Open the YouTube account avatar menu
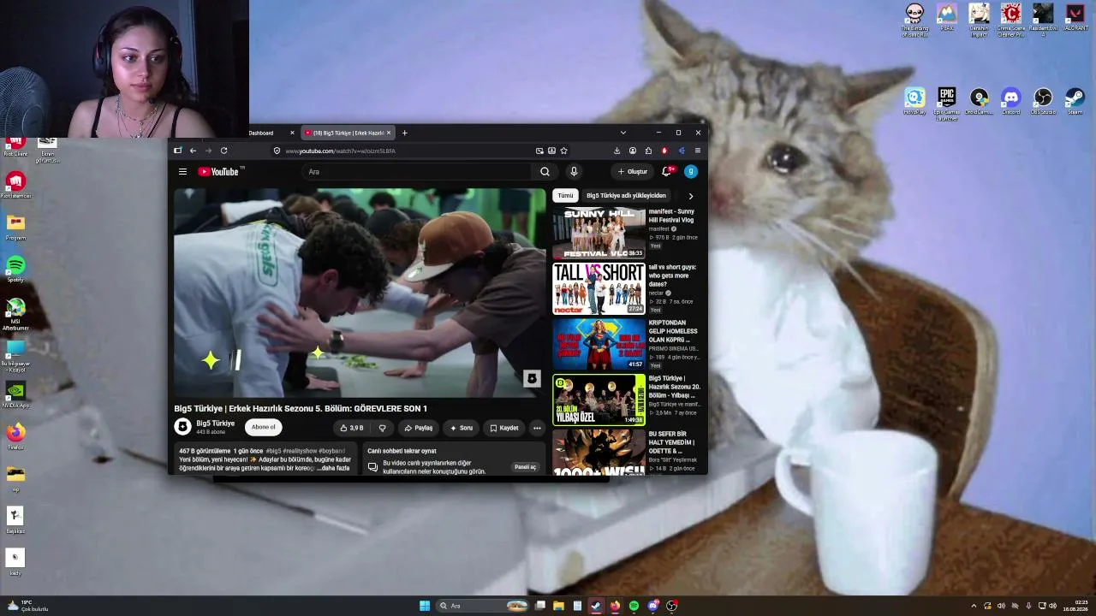This screenshot has height=616, width=1096. pyautogui.click(x=691, y=171)
